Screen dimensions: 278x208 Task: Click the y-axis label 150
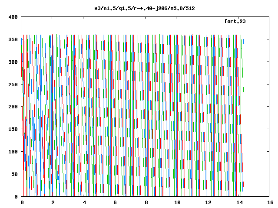[x=13, y=129]
